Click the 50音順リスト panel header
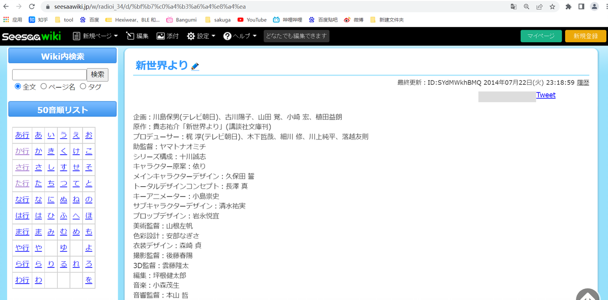Image resolution: width=608 pixels, height=300 pixels. click(62, 110)
